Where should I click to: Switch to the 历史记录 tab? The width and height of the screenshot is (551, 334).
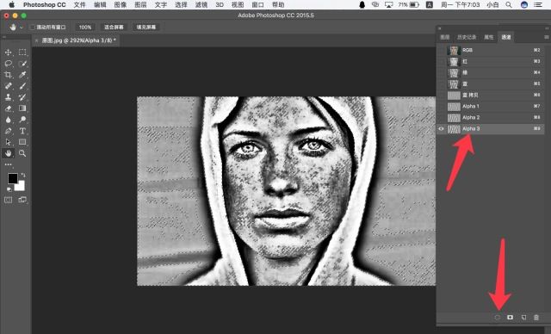467,37
